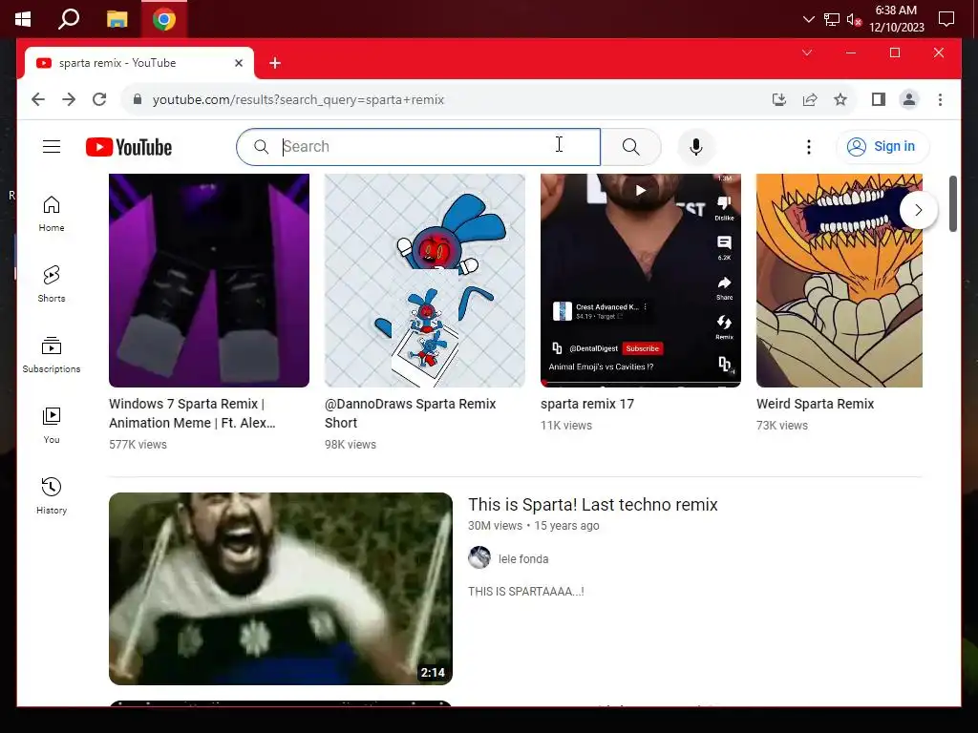Open Subscriptions in the sidebar
This screenshot has width=978, height=733.
click(x=52, y=355)
